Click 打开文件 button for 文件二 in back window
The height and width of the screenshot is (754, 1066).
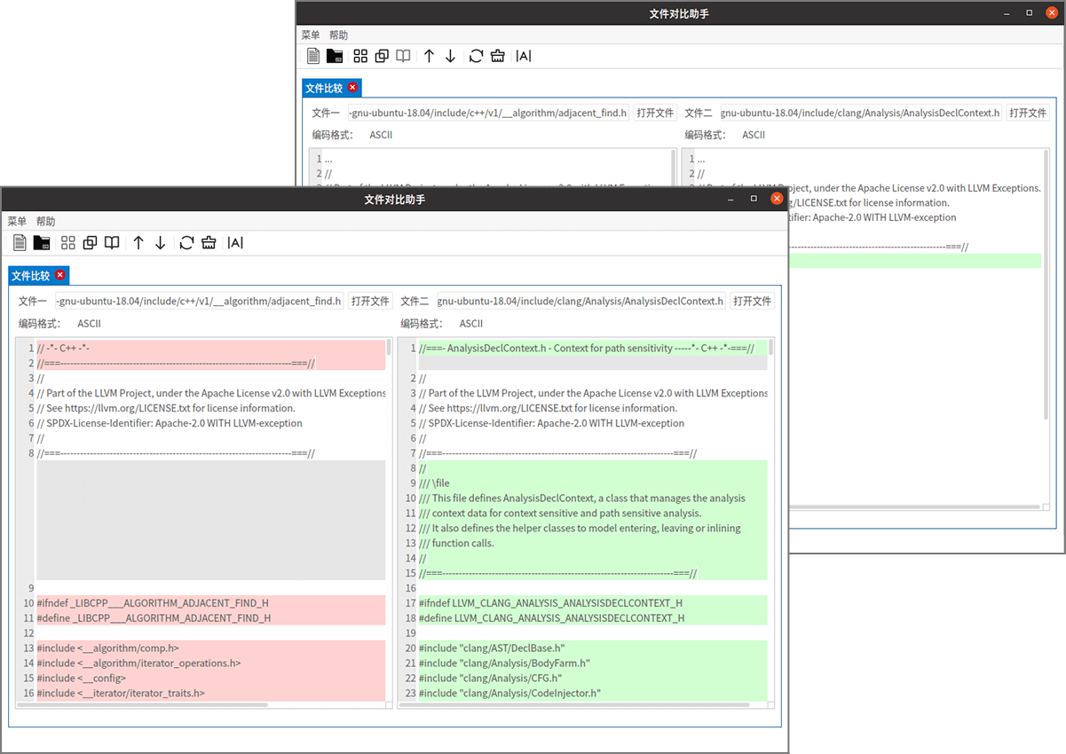(x=1028, y=114)
